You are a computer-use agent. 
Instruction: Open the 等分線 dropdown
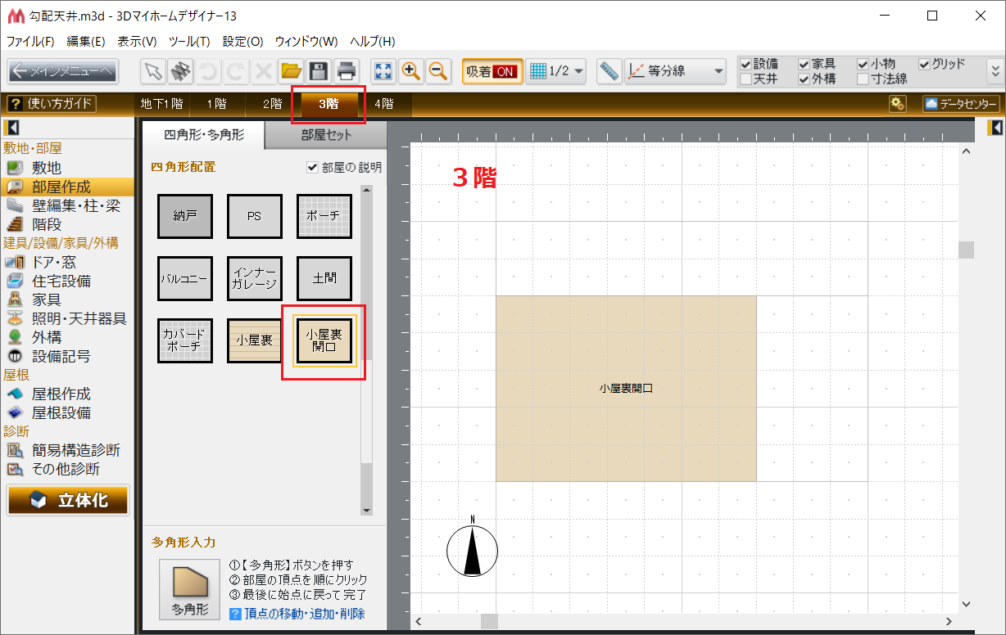[675, 71]
